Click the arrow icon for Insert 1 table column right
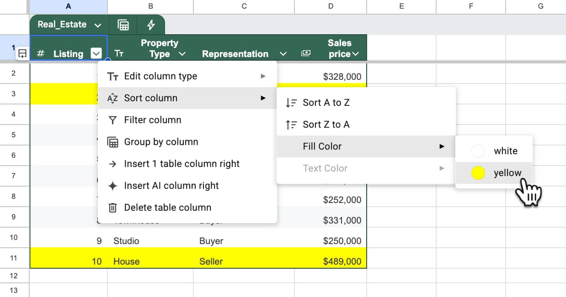566x297 pixels. pyautogui.click(x=112, y=164)
